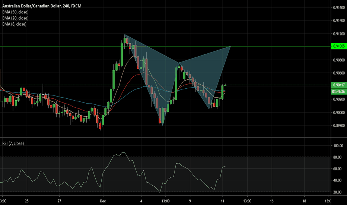Image resolution: width=347 pixels, height=205 pixels.
Task: Click the 0.90600 price axis value
Action: click(x=339, y=73)
